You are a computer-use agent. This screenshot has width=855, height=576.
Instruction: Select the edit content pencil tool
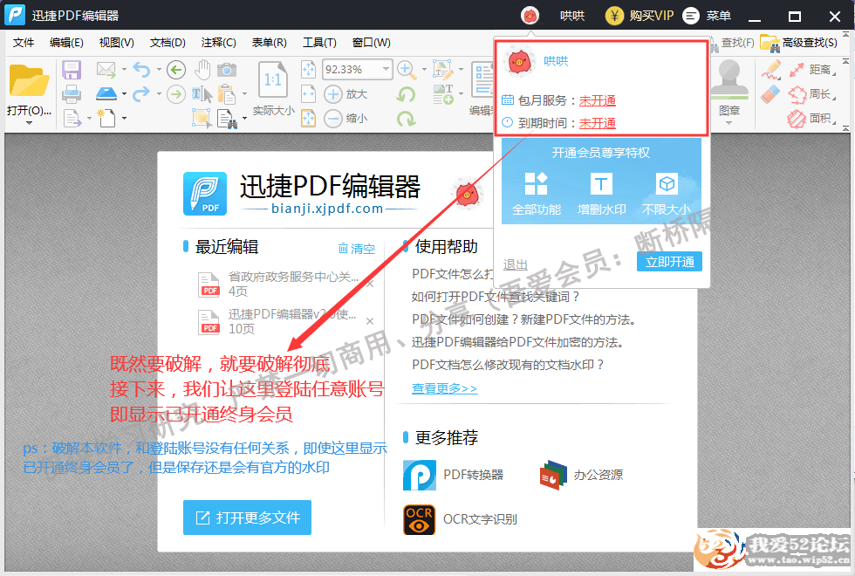[x=443, y=69]
